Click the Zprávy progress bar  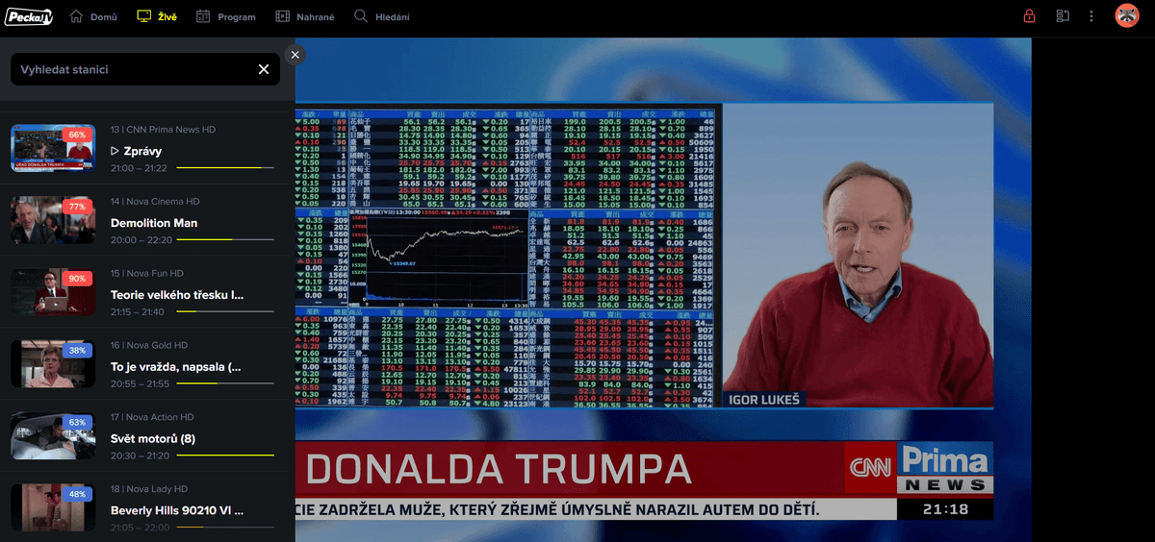[x=224, y=167]
